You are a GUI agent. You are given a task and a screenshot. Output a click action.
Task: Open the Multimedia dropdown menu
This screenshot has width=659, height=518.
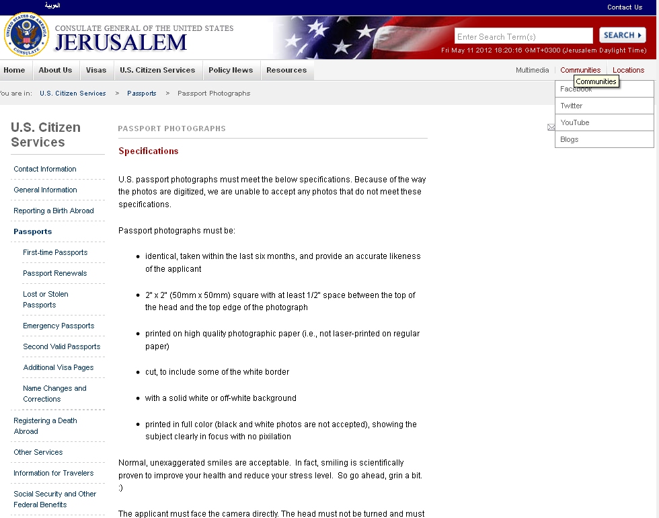[x=532, y=70]
